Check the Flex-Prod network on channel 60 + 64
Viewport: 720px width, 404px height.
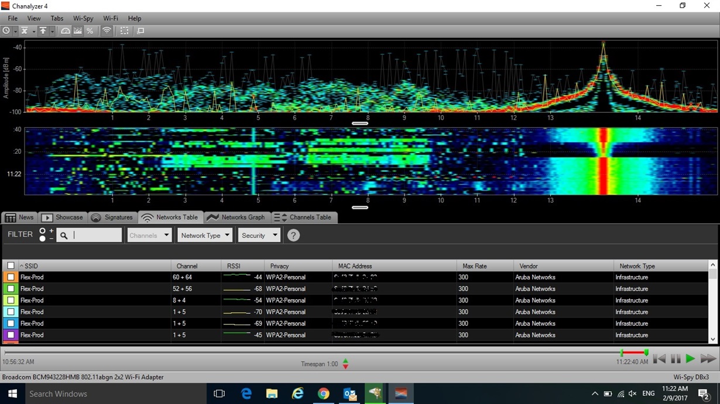point(11,277)
